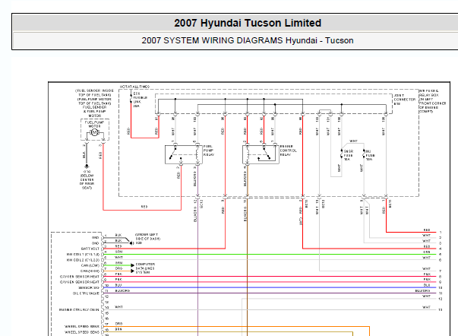Click the arrowhead on the CAN low wire
Screen dimensions: 458x336
click(132, 265)
